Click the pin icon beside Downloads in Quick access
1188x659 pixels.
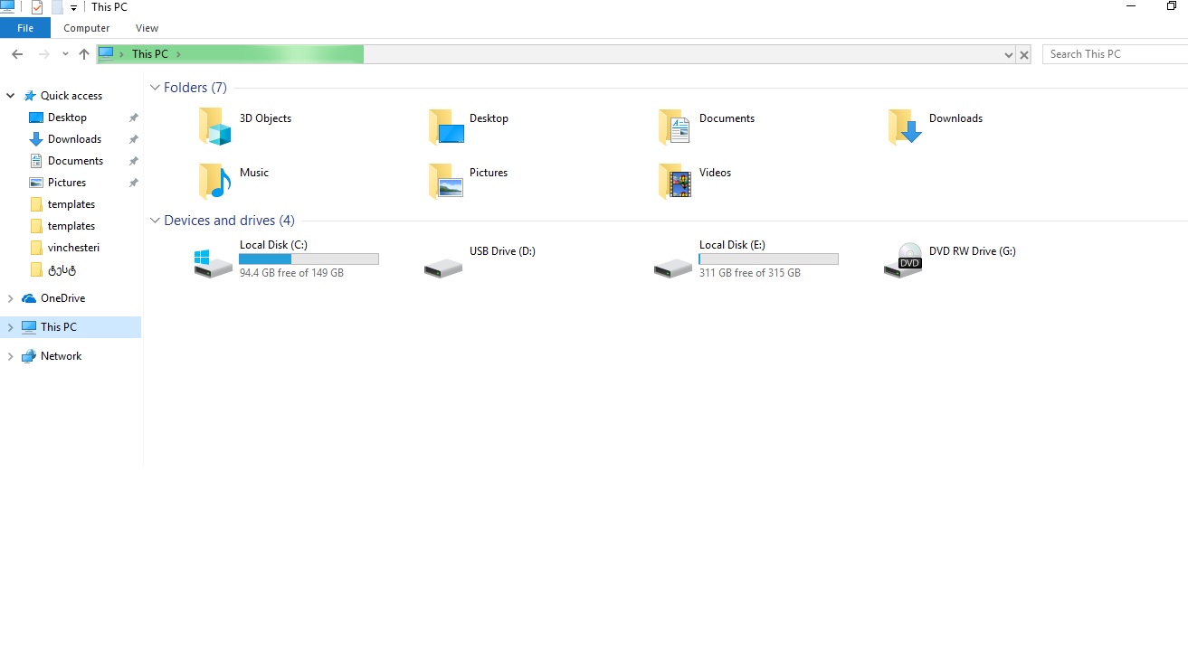coord(133,139)
